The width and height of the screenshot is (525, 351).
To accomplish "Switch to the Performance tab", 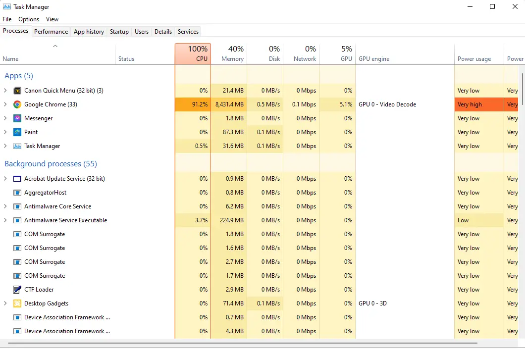I will 51,32.
